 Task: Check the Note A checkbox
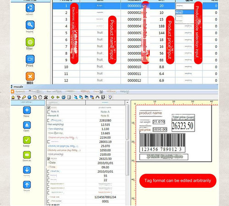pos(49,112)
